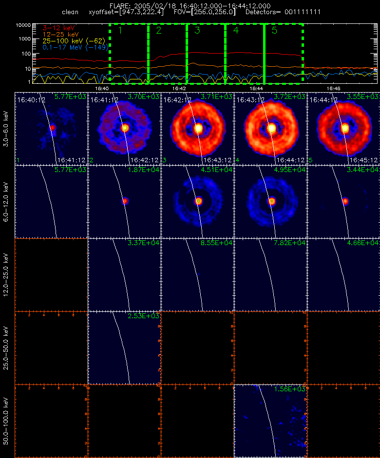The image size is (380, 458).
Task: Click interval number 3 in the light curve
Action: (x=197, y=30)
